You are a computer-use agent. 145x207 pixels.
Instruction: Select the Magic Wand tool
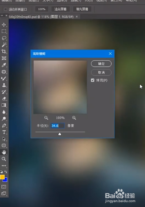4,45
